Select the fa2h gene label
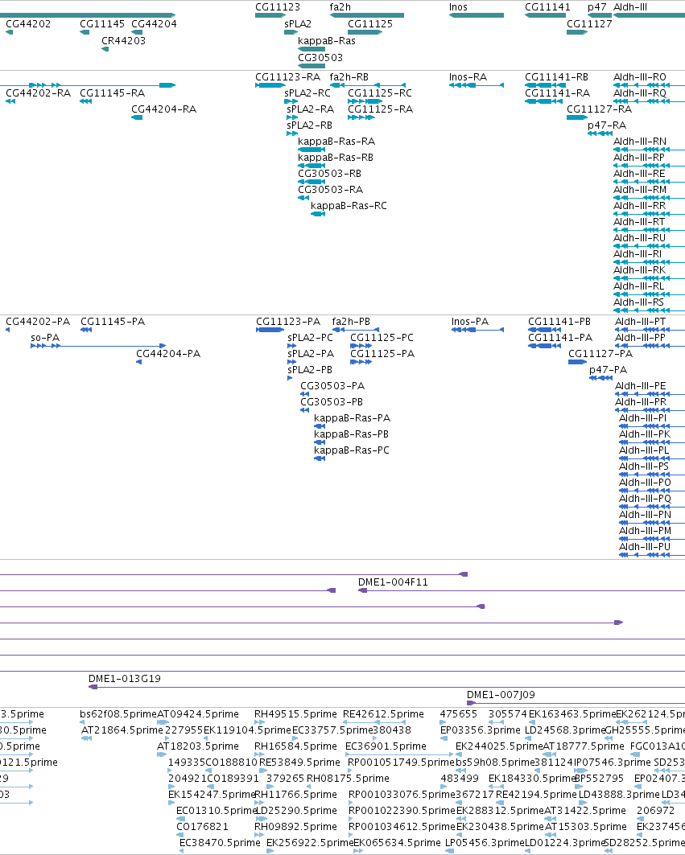Image resolution: width=685 pixels, height=855 pixels. [x=340, y=7]
